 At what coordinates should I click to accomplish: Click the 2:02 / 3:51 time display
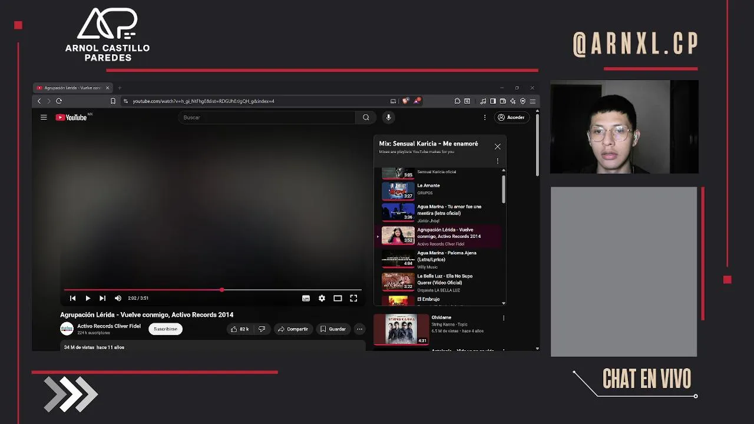coord(138,299)
